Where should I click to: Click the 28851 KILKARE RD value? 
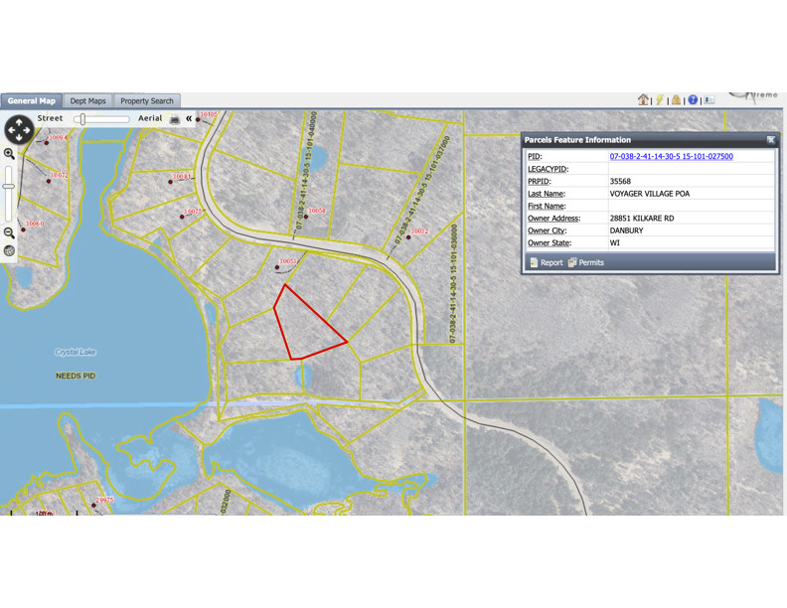coord(642,219)
